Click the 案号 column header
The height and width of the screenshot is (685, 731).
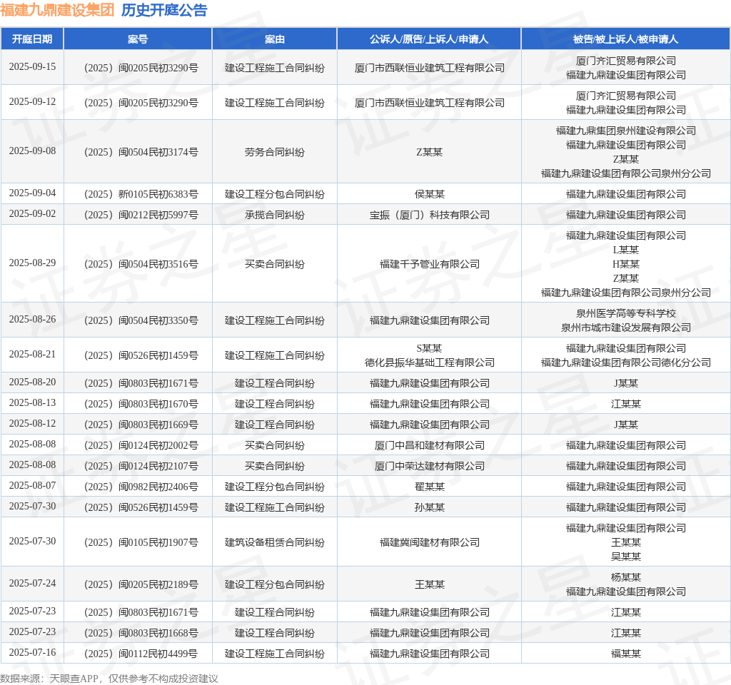[x=138, y=39]
